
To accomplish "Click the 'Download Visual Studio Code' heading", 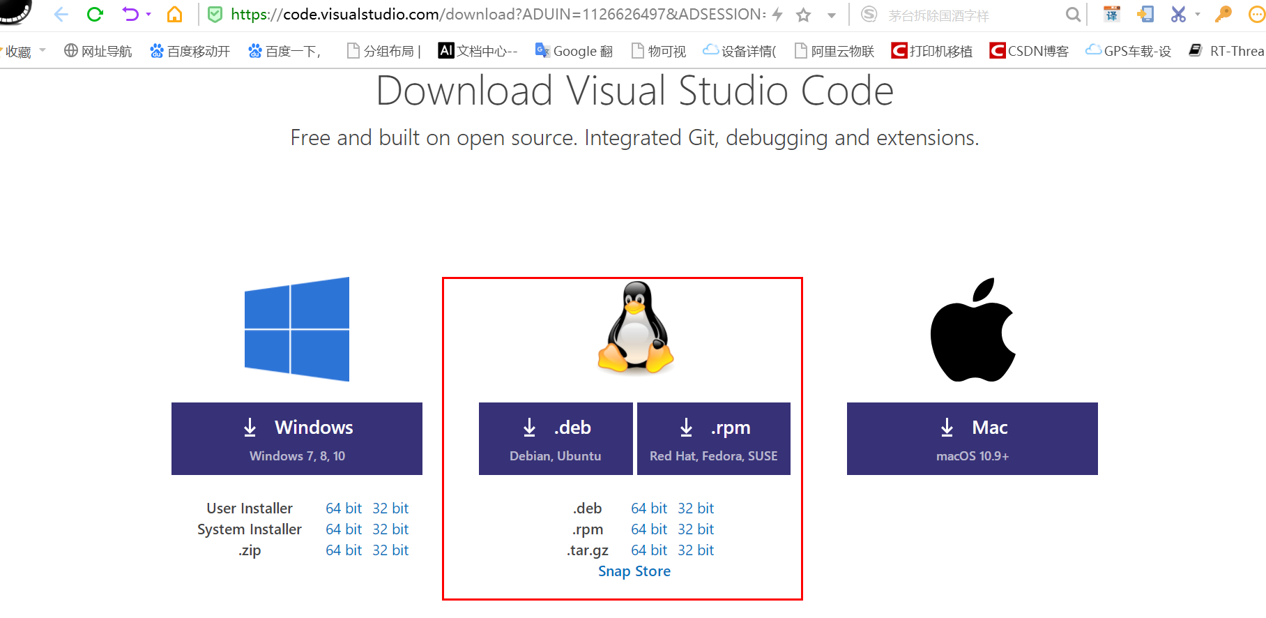I will [634, 91].
